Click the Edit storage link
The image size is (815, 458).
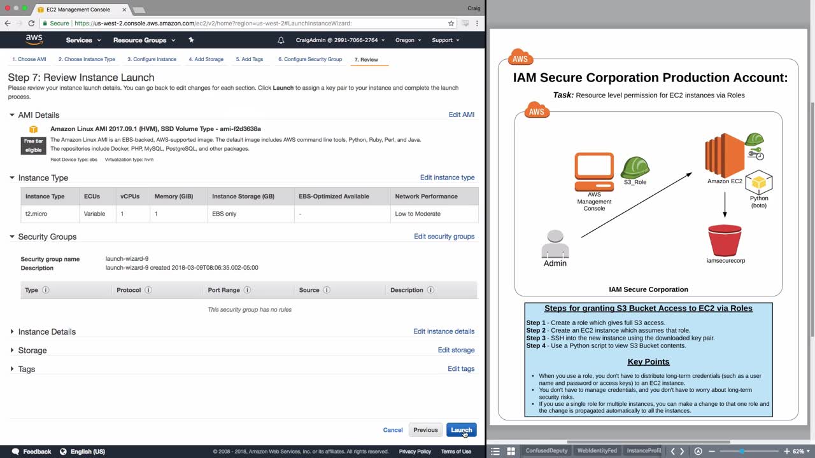click(456, 350)
